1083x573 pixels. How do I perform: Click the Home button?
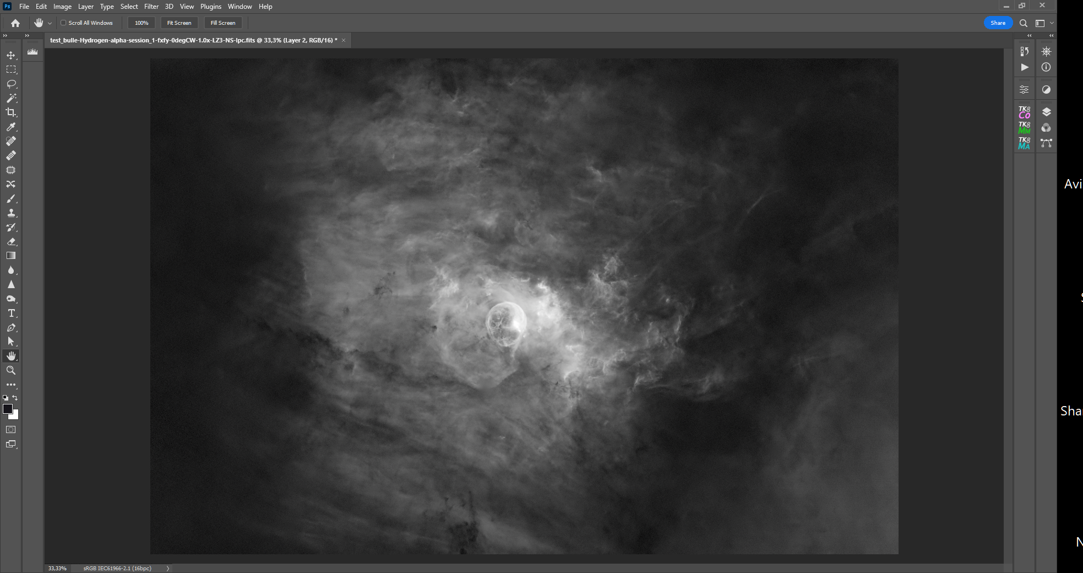(15, 23)
